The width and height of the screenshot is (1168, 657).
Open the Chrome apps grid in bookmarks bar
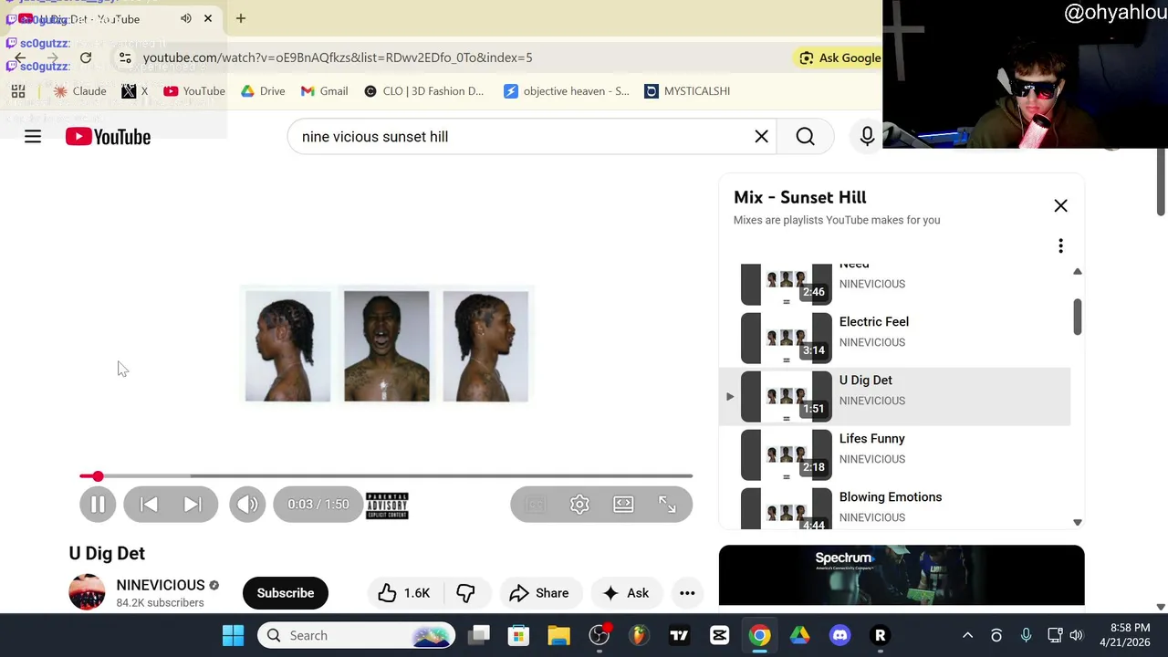click(x=18, y=91)
